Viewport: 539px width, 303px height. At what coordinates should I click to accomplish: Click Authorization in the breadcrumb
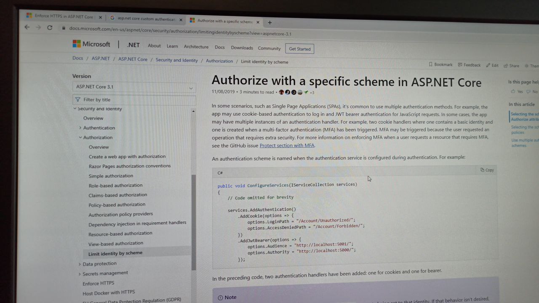coord(219,61)
